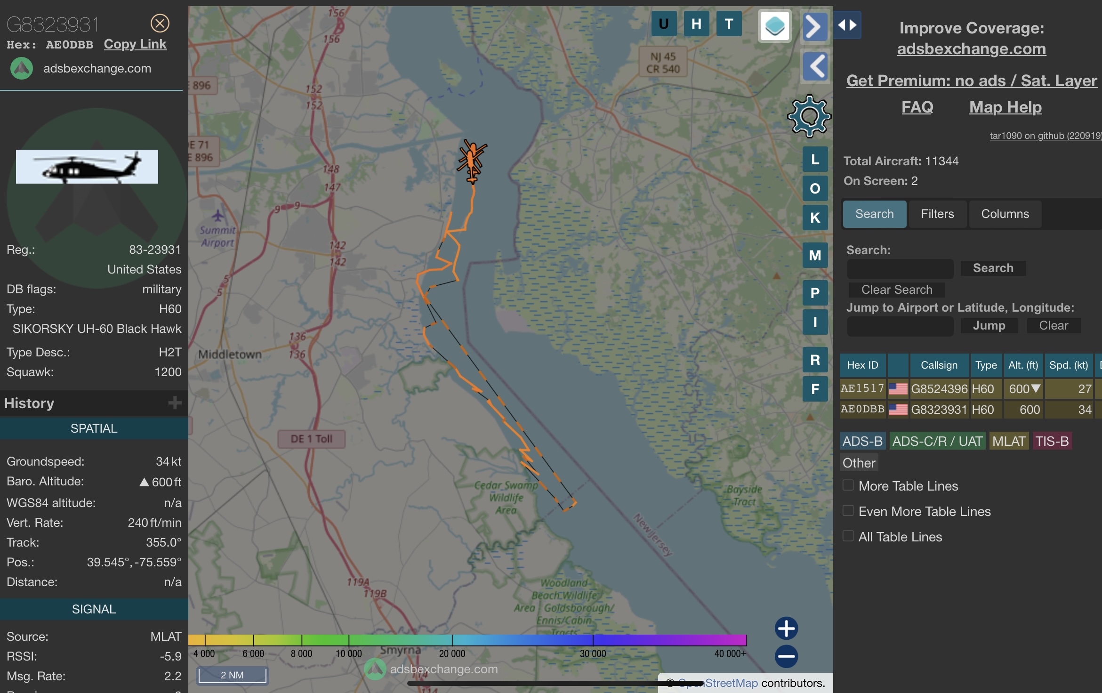Enable More Table Lines checkbox
The height and width of the screenshot is (693, 1102).
(x=848, y=485)
